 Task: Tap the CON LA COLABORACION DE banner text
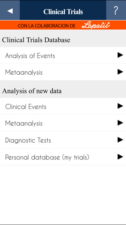47,26
